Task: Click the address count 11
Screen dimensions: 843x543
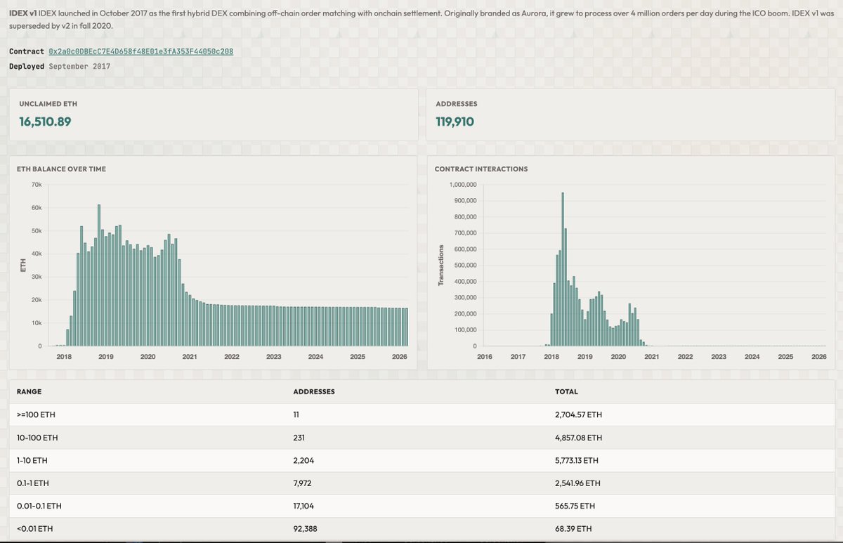Action: (x=296, y=414)
